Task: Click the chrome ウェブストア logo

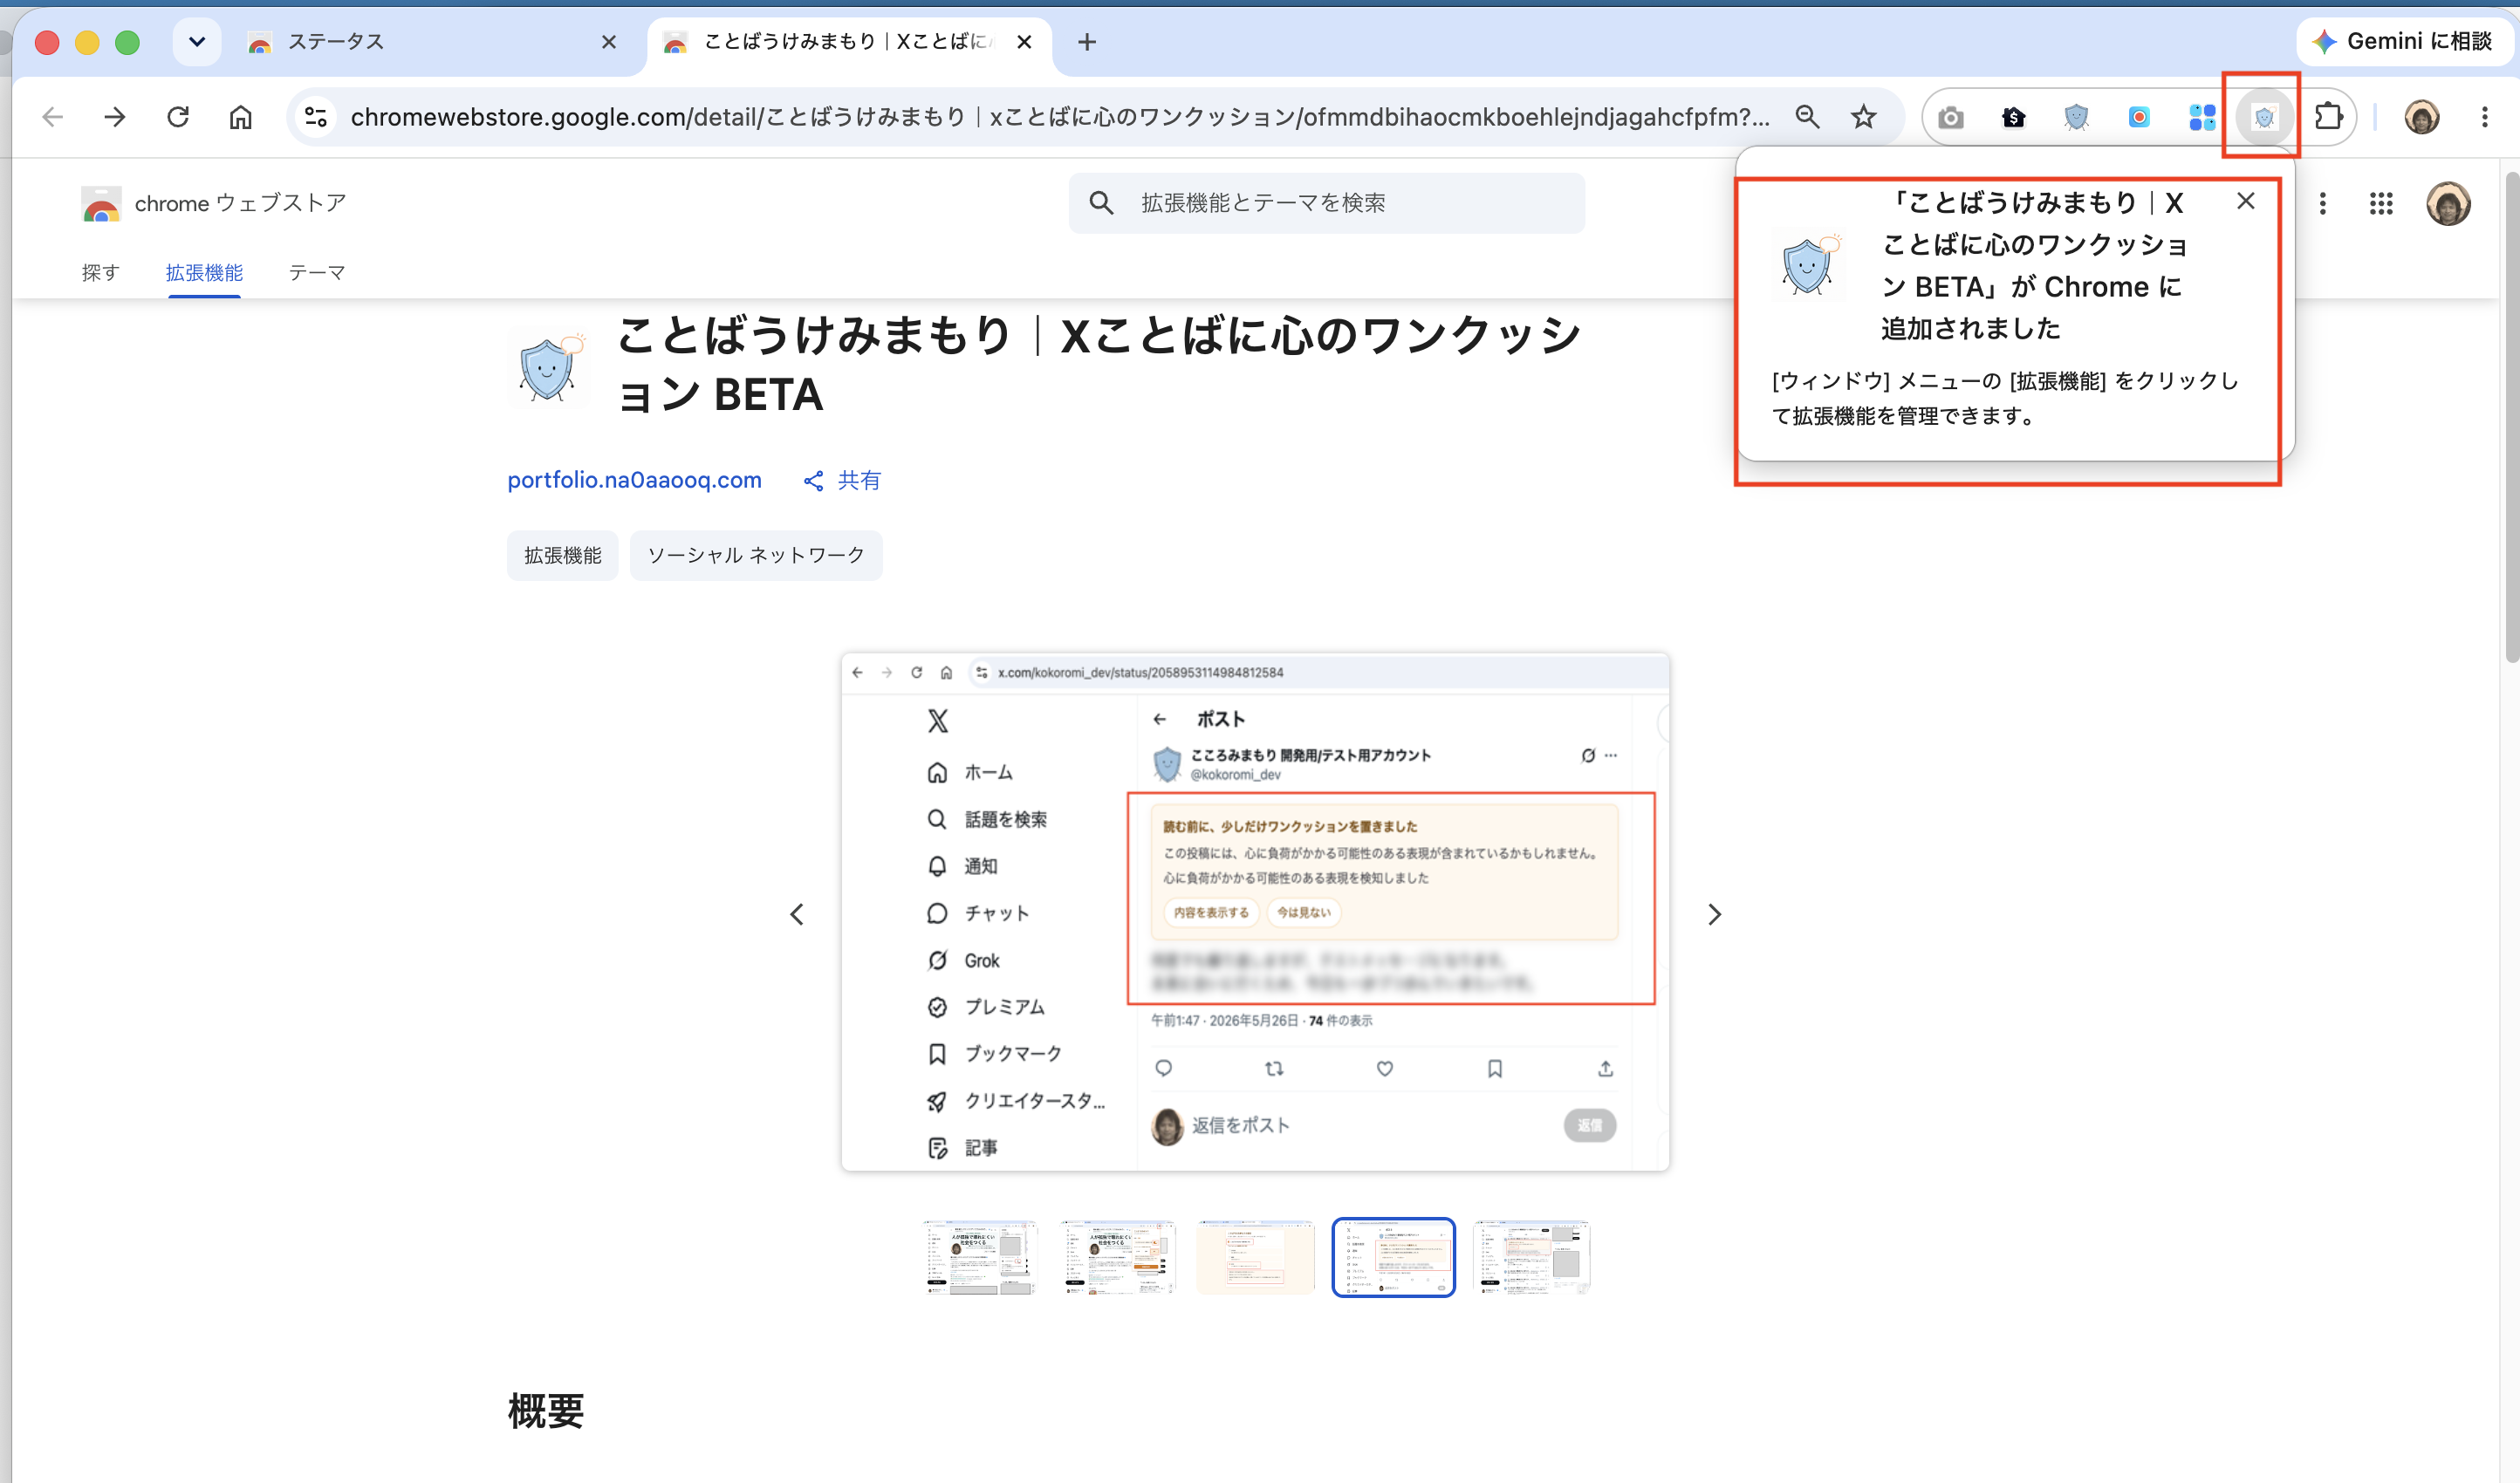Action: click(214, 203)
